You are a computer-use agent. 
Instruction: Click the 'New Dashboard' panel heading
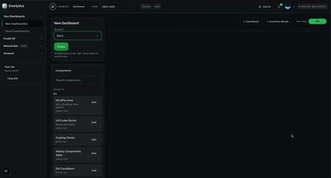pyautogui.click(x=66, y=23)
